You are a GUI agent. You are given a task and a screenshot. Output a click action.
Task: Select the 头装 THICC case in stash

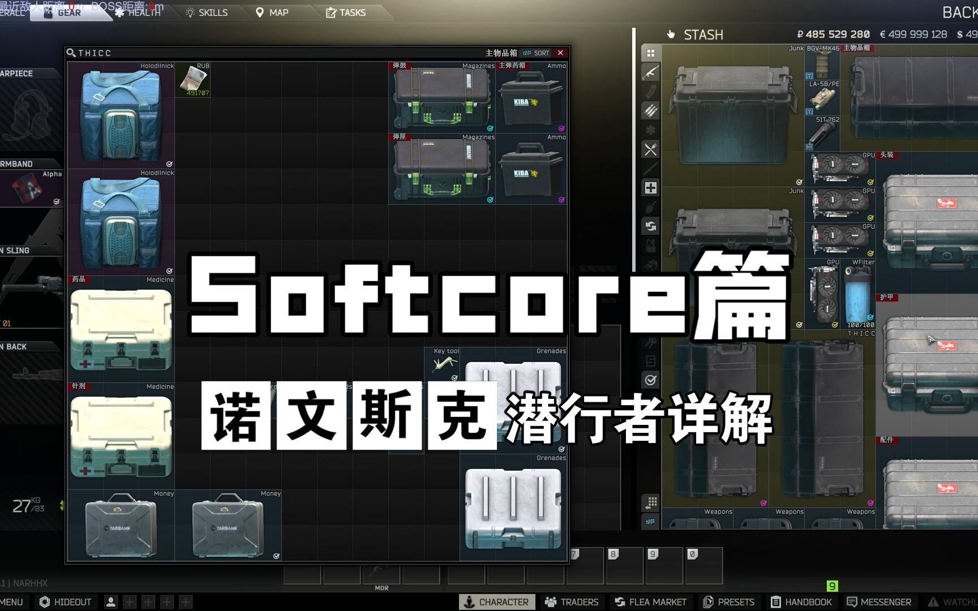pos(927,222)
